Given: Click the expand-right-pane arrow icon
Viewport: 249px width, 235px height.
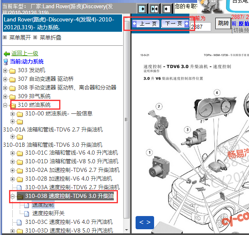Looking at the screenshot, I should (142, 9).
